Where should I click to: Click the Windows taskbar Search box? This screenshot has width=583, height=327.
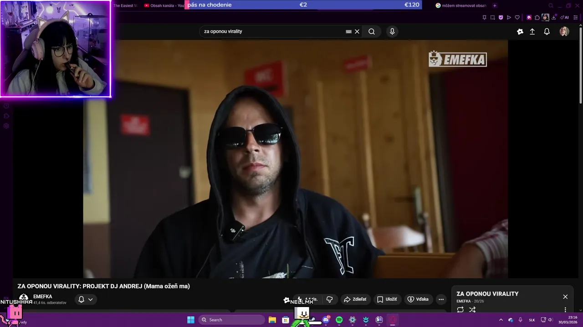[x=231, y=320]
